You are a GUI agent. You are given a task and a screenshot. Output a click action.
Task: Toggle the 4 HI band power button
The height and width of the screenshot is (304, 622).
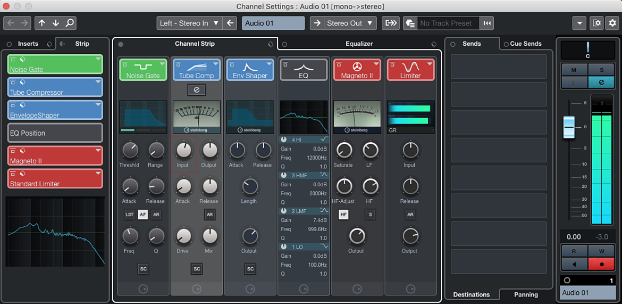284,139
